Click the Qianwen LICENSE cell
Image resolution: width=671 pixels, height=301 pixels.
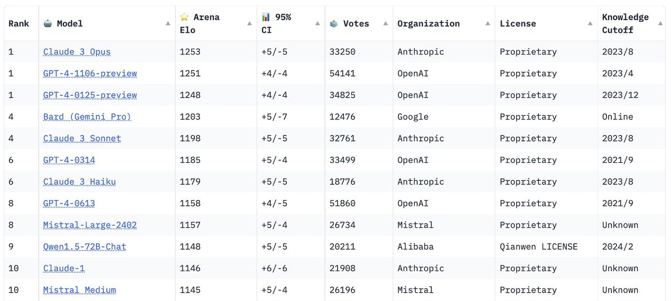click(x=538, y=247)
